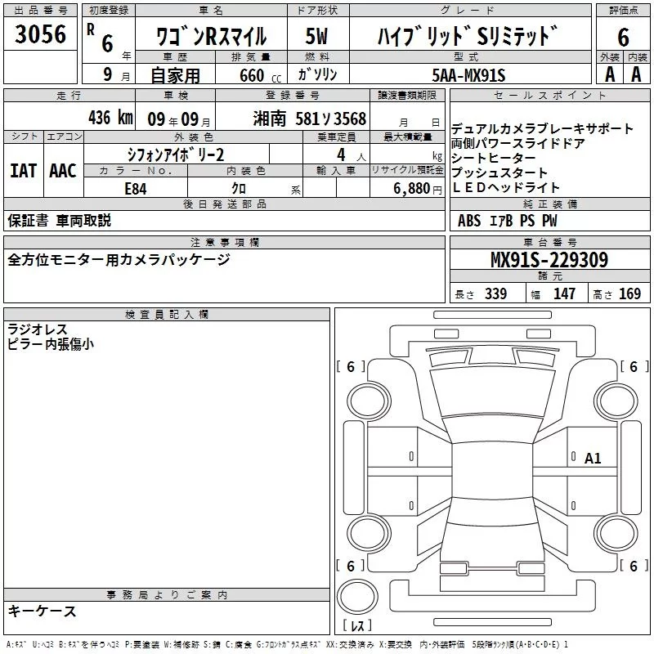Image resolution: width=654 pixels, height=654 pixels.
Task: Click the [レス] spare tire marker
Action: click(x=357, y=627)
